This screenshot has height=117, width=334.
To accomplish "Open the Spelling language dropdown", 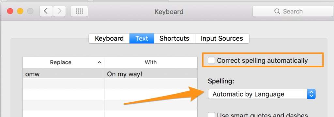I will coord(262,94).
